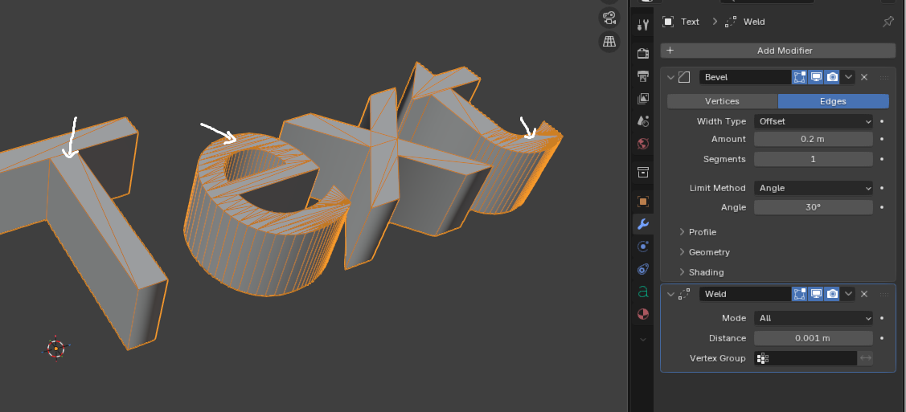Click the Weld modifier type icon
Viewport: 906px width, 412px height.
(x=684, y=294)
